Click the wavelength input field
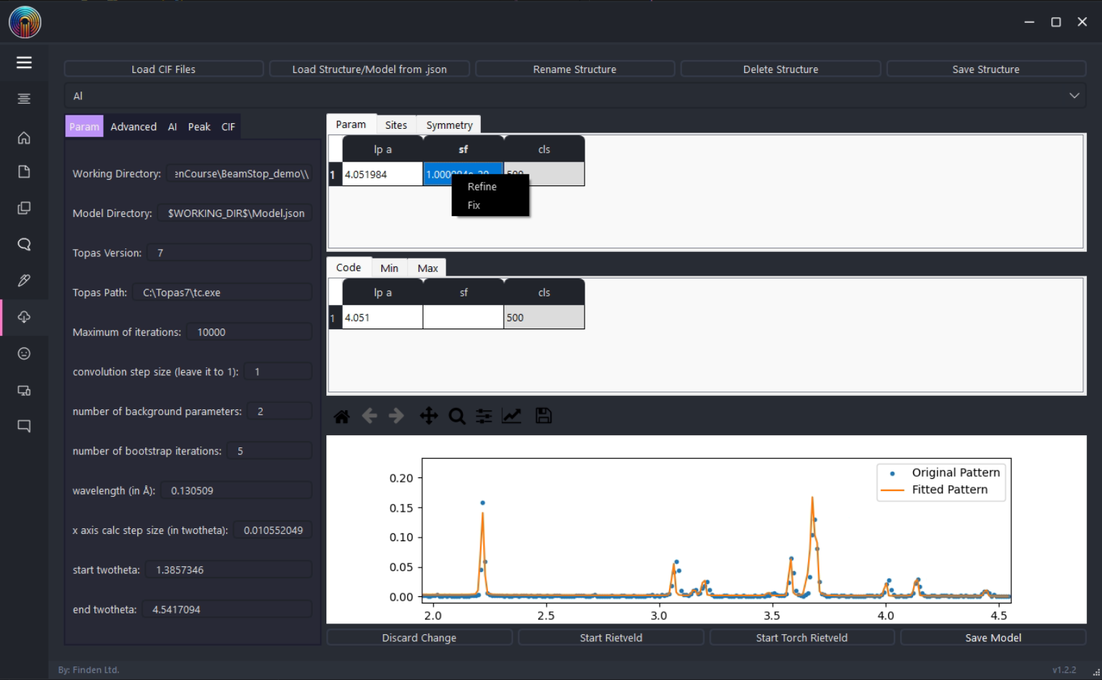 click(x=237, y=490)
